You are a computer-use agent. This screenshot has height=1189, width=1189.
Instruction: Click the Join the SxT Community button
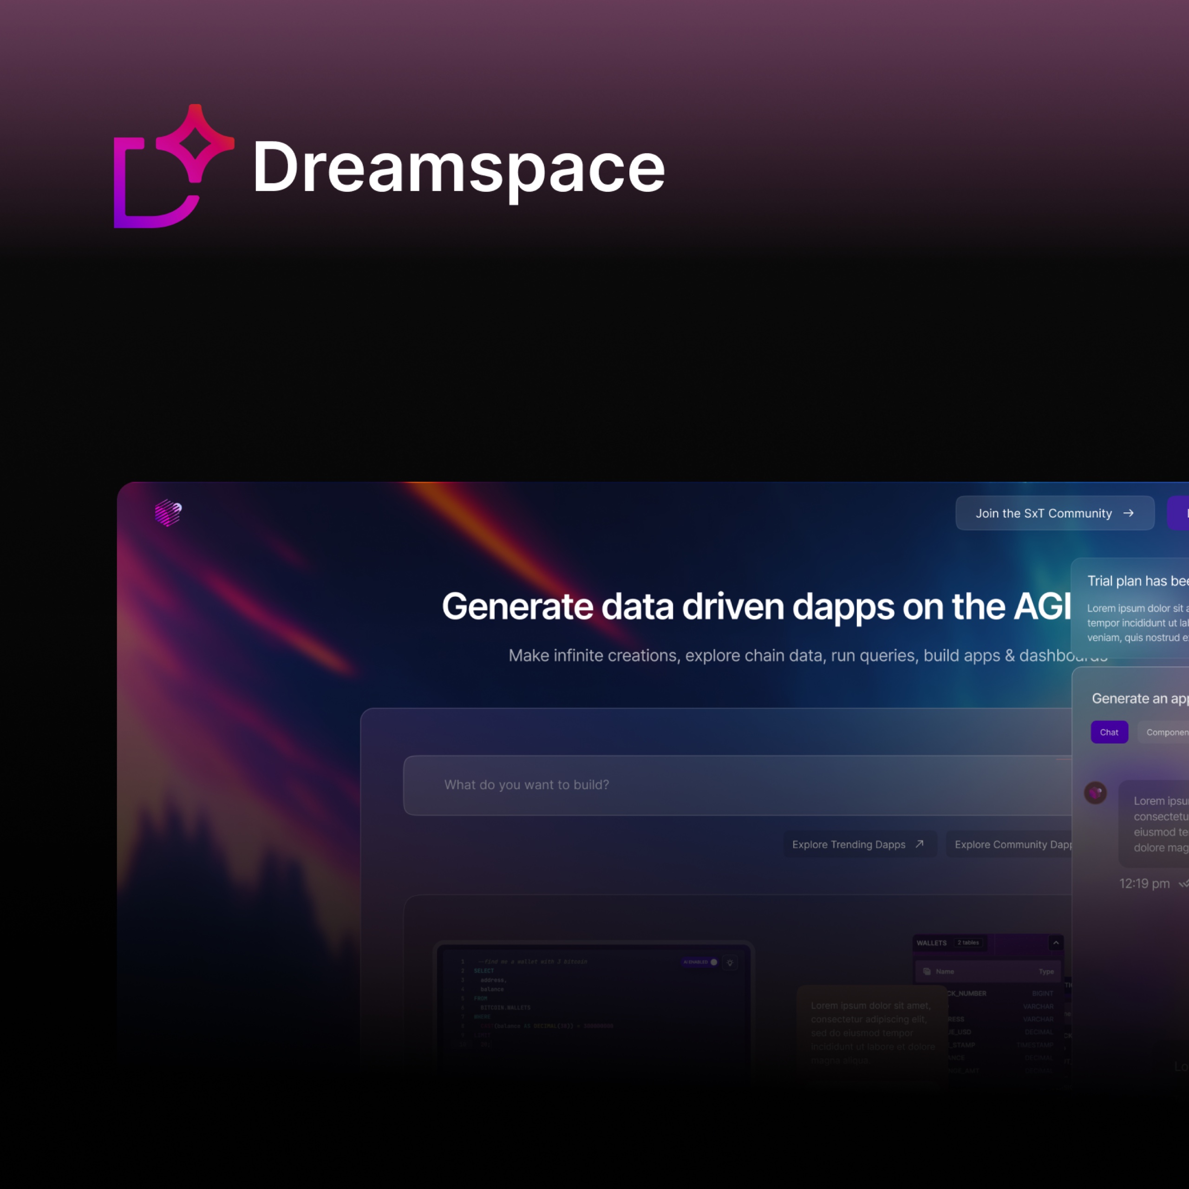pos(1055,513)
